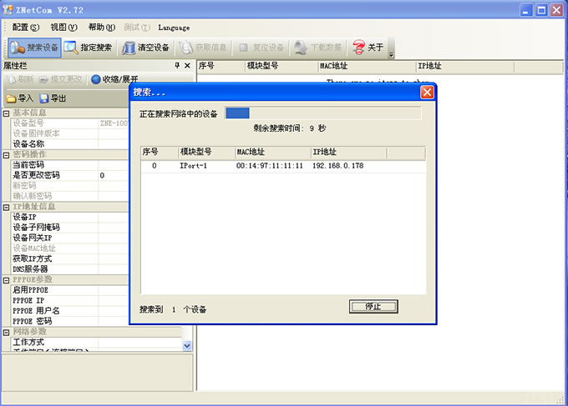The width and height of the screenshot is (568, 406).
Task: Close the 搜索... dialog with the red X
Action: [427, 92]
